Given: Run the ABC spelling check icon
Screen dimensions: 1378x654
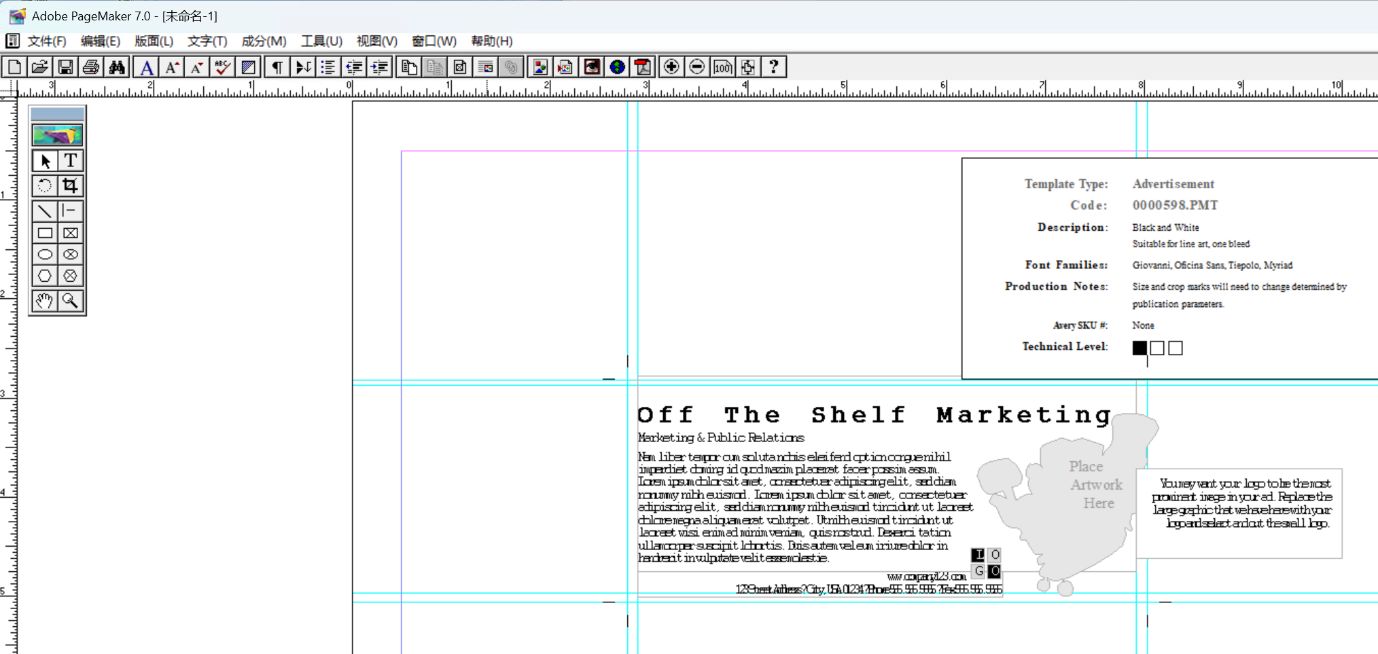Looking at the screenshot, I should (x=222, y=67).
